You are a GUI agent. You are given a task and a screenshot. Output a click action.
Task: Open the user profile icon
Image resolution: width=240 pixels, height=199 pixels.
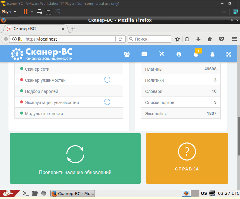pos(212,54)
